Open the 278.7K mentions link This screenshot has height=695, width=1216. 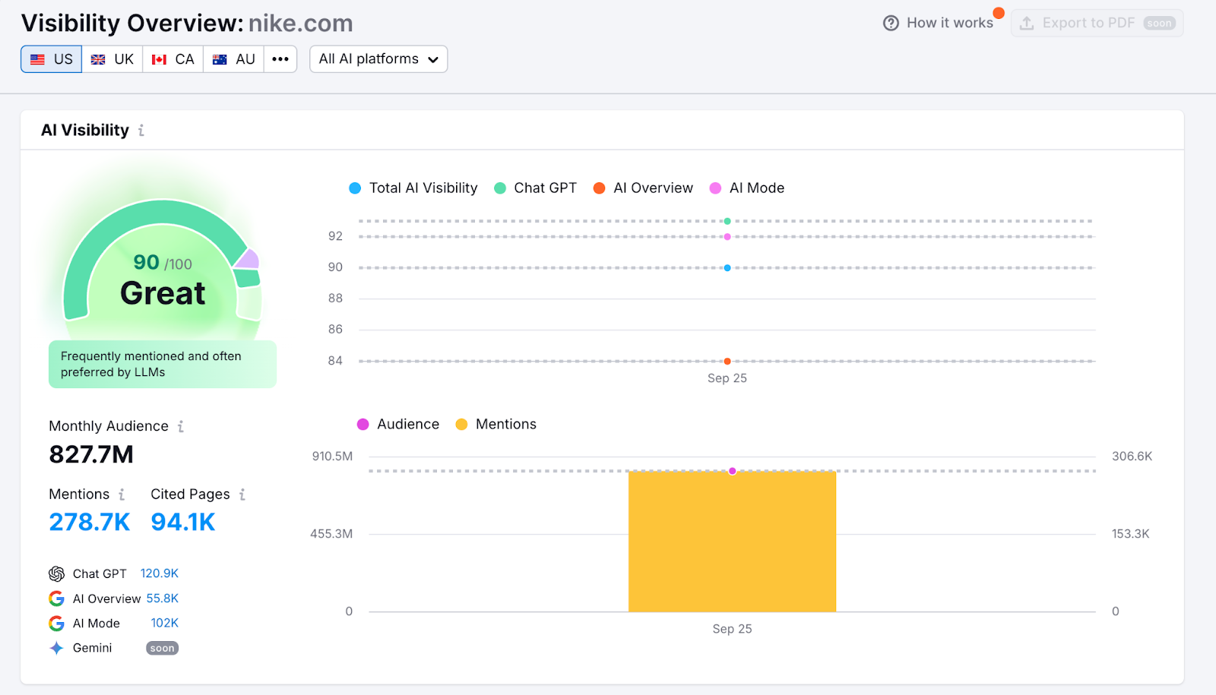tap(90, 523)
